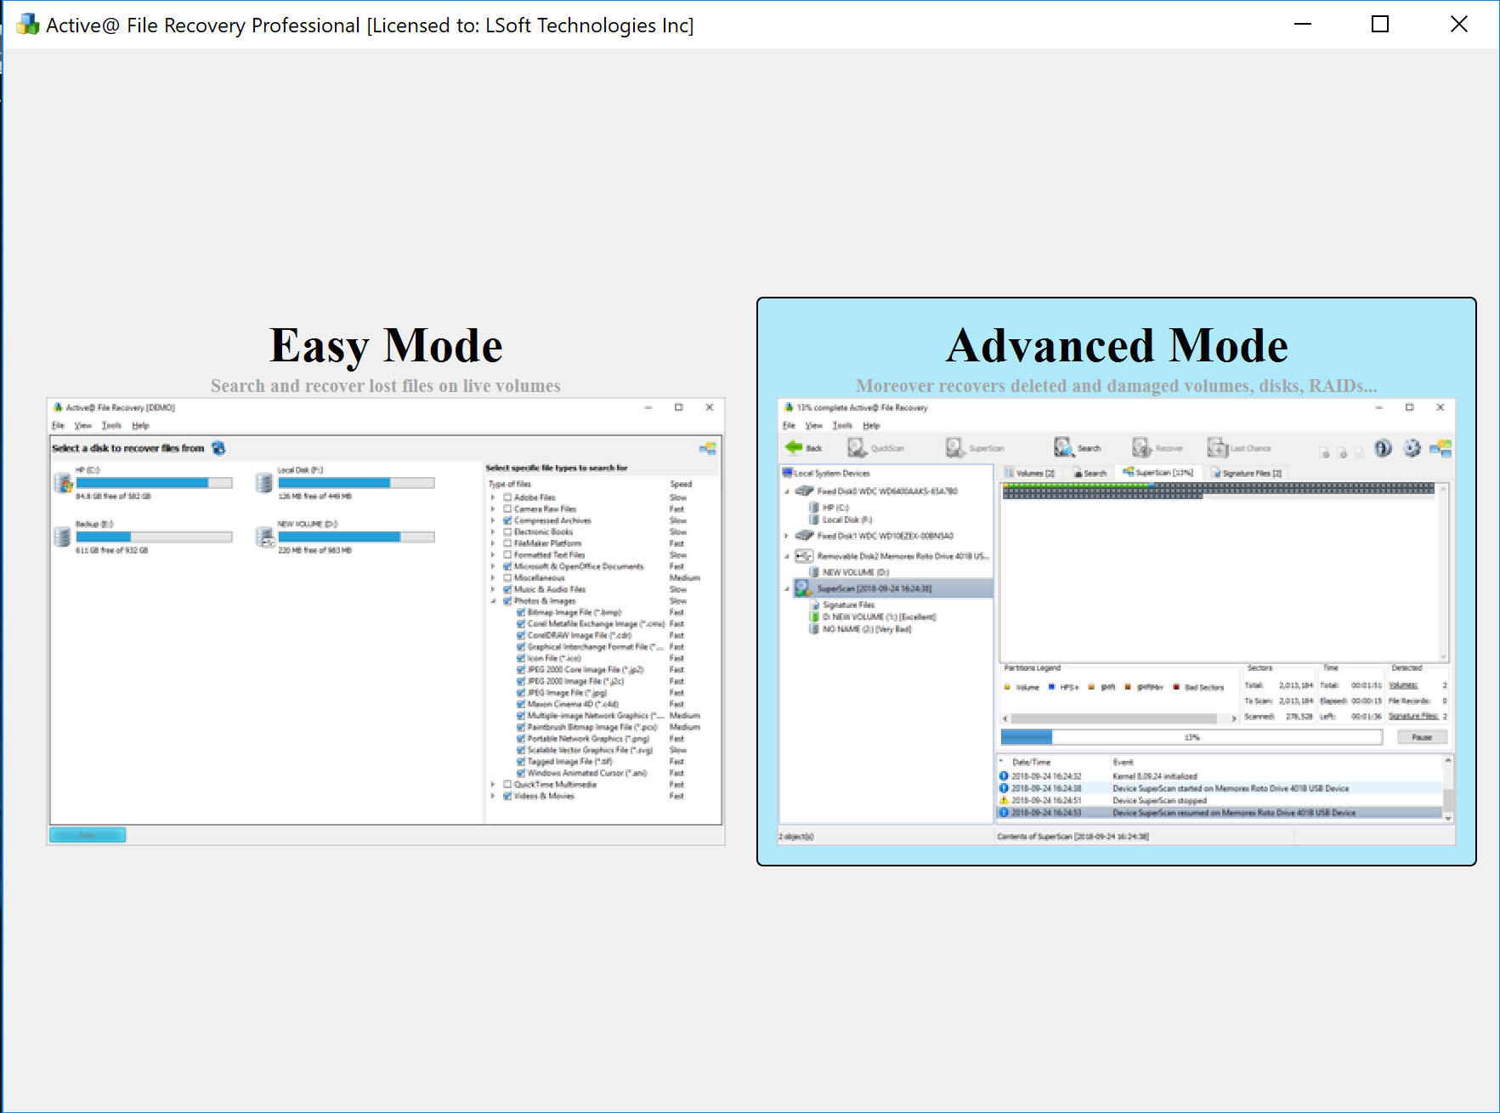This screenshot has height=1113, width=1500.
Task: Maximize the File Recovery Professional window
Action: 1380,25
